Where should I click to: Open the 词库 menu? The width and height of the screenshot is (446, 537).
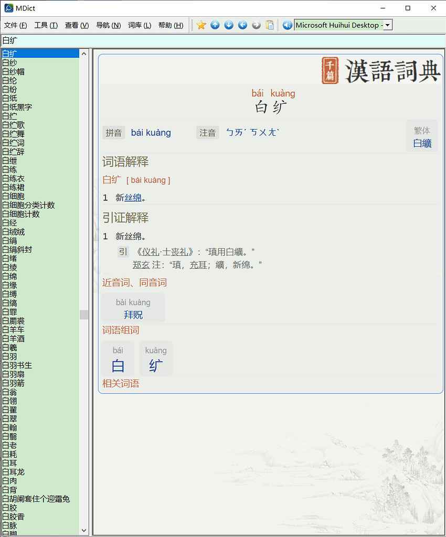click(140, 25)
